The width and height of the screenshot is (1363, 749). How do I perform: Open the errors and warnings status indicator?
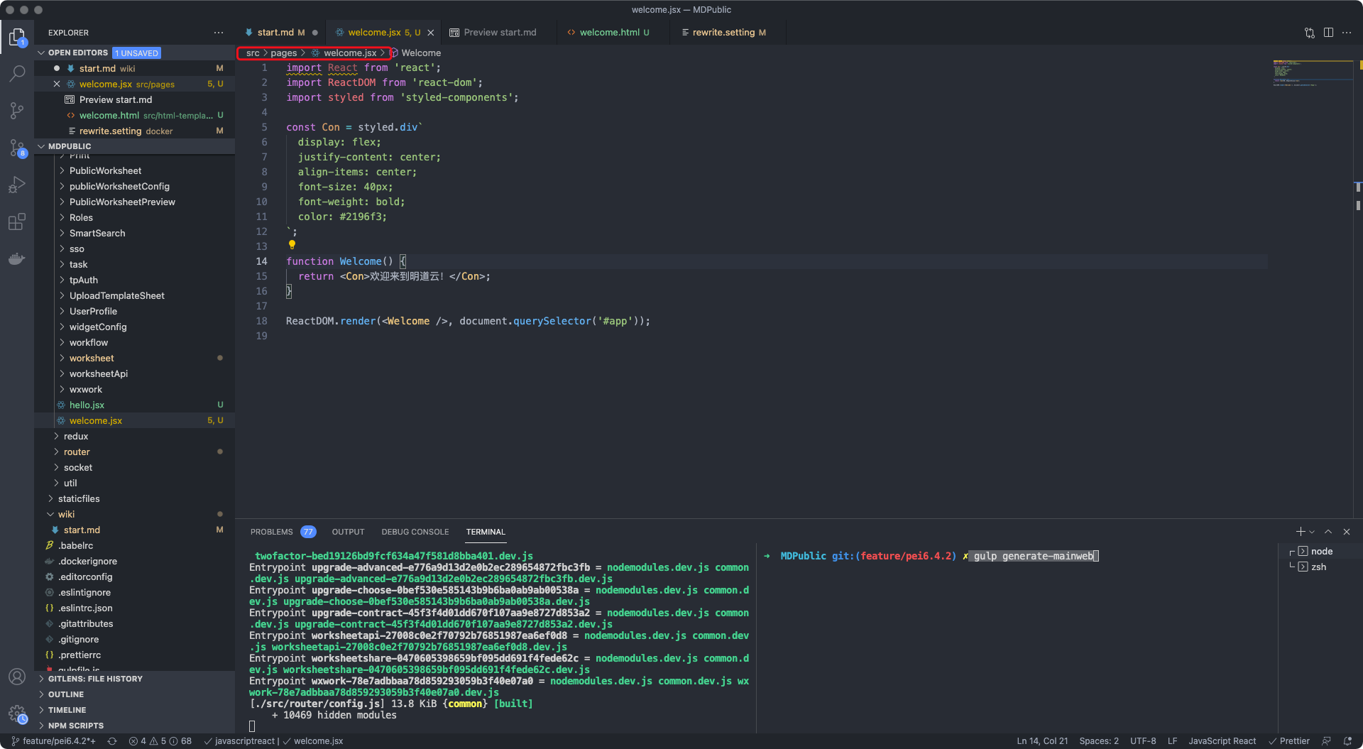point(160,741)
